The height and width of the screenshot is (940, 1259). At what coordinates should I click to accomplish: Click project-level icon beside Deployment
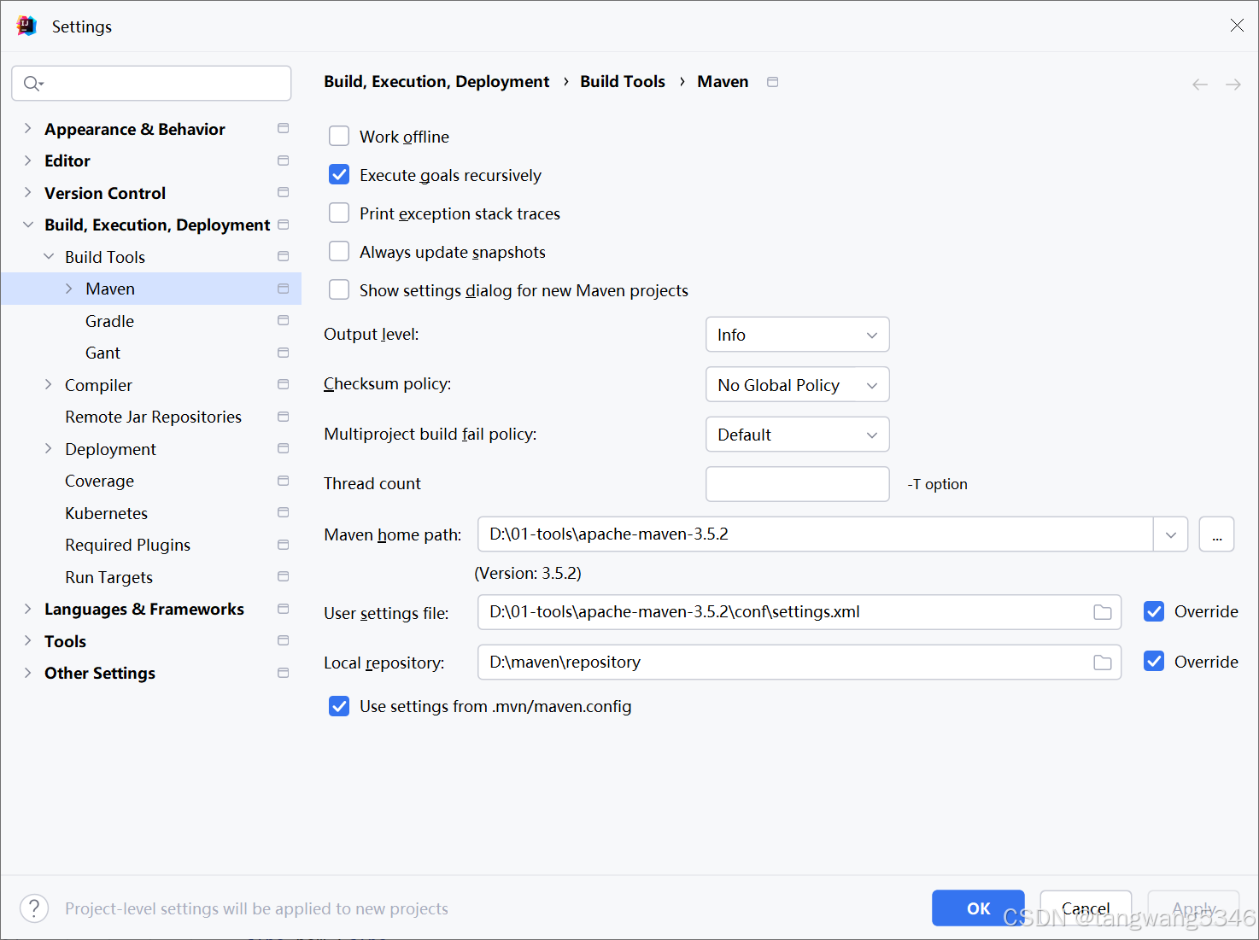284,448
